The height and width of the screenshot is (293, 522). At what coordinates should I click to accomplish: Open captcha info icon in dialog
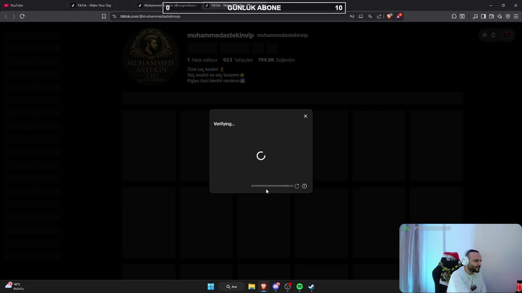coord(304,186)
